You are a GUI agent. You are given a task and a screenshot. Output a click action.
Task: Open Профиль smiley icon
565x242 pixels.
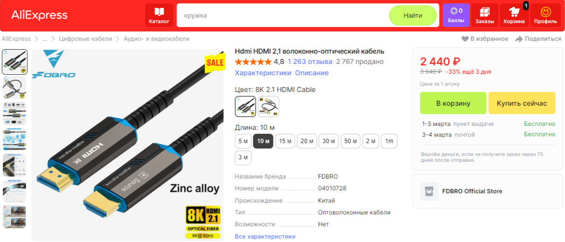click(545, 12)
